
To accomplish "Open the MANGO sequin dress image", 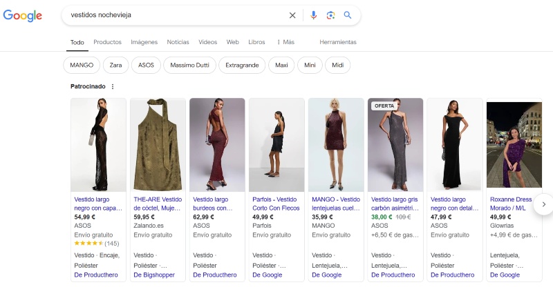I will [336, 145].
